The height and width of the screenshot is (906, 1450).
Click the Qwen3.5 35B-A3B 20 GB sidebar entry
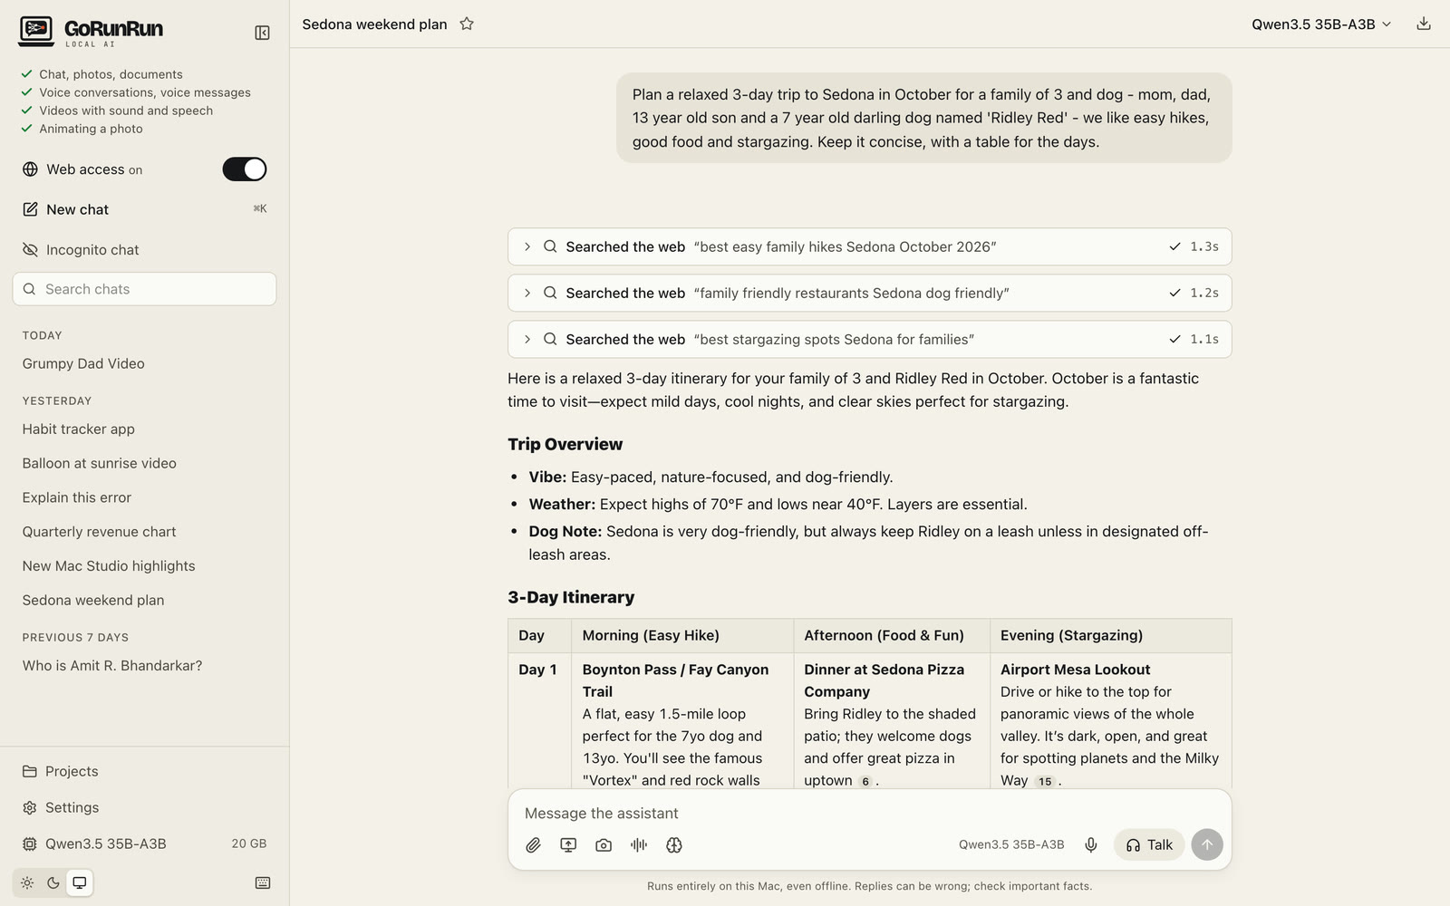[145, 844]
